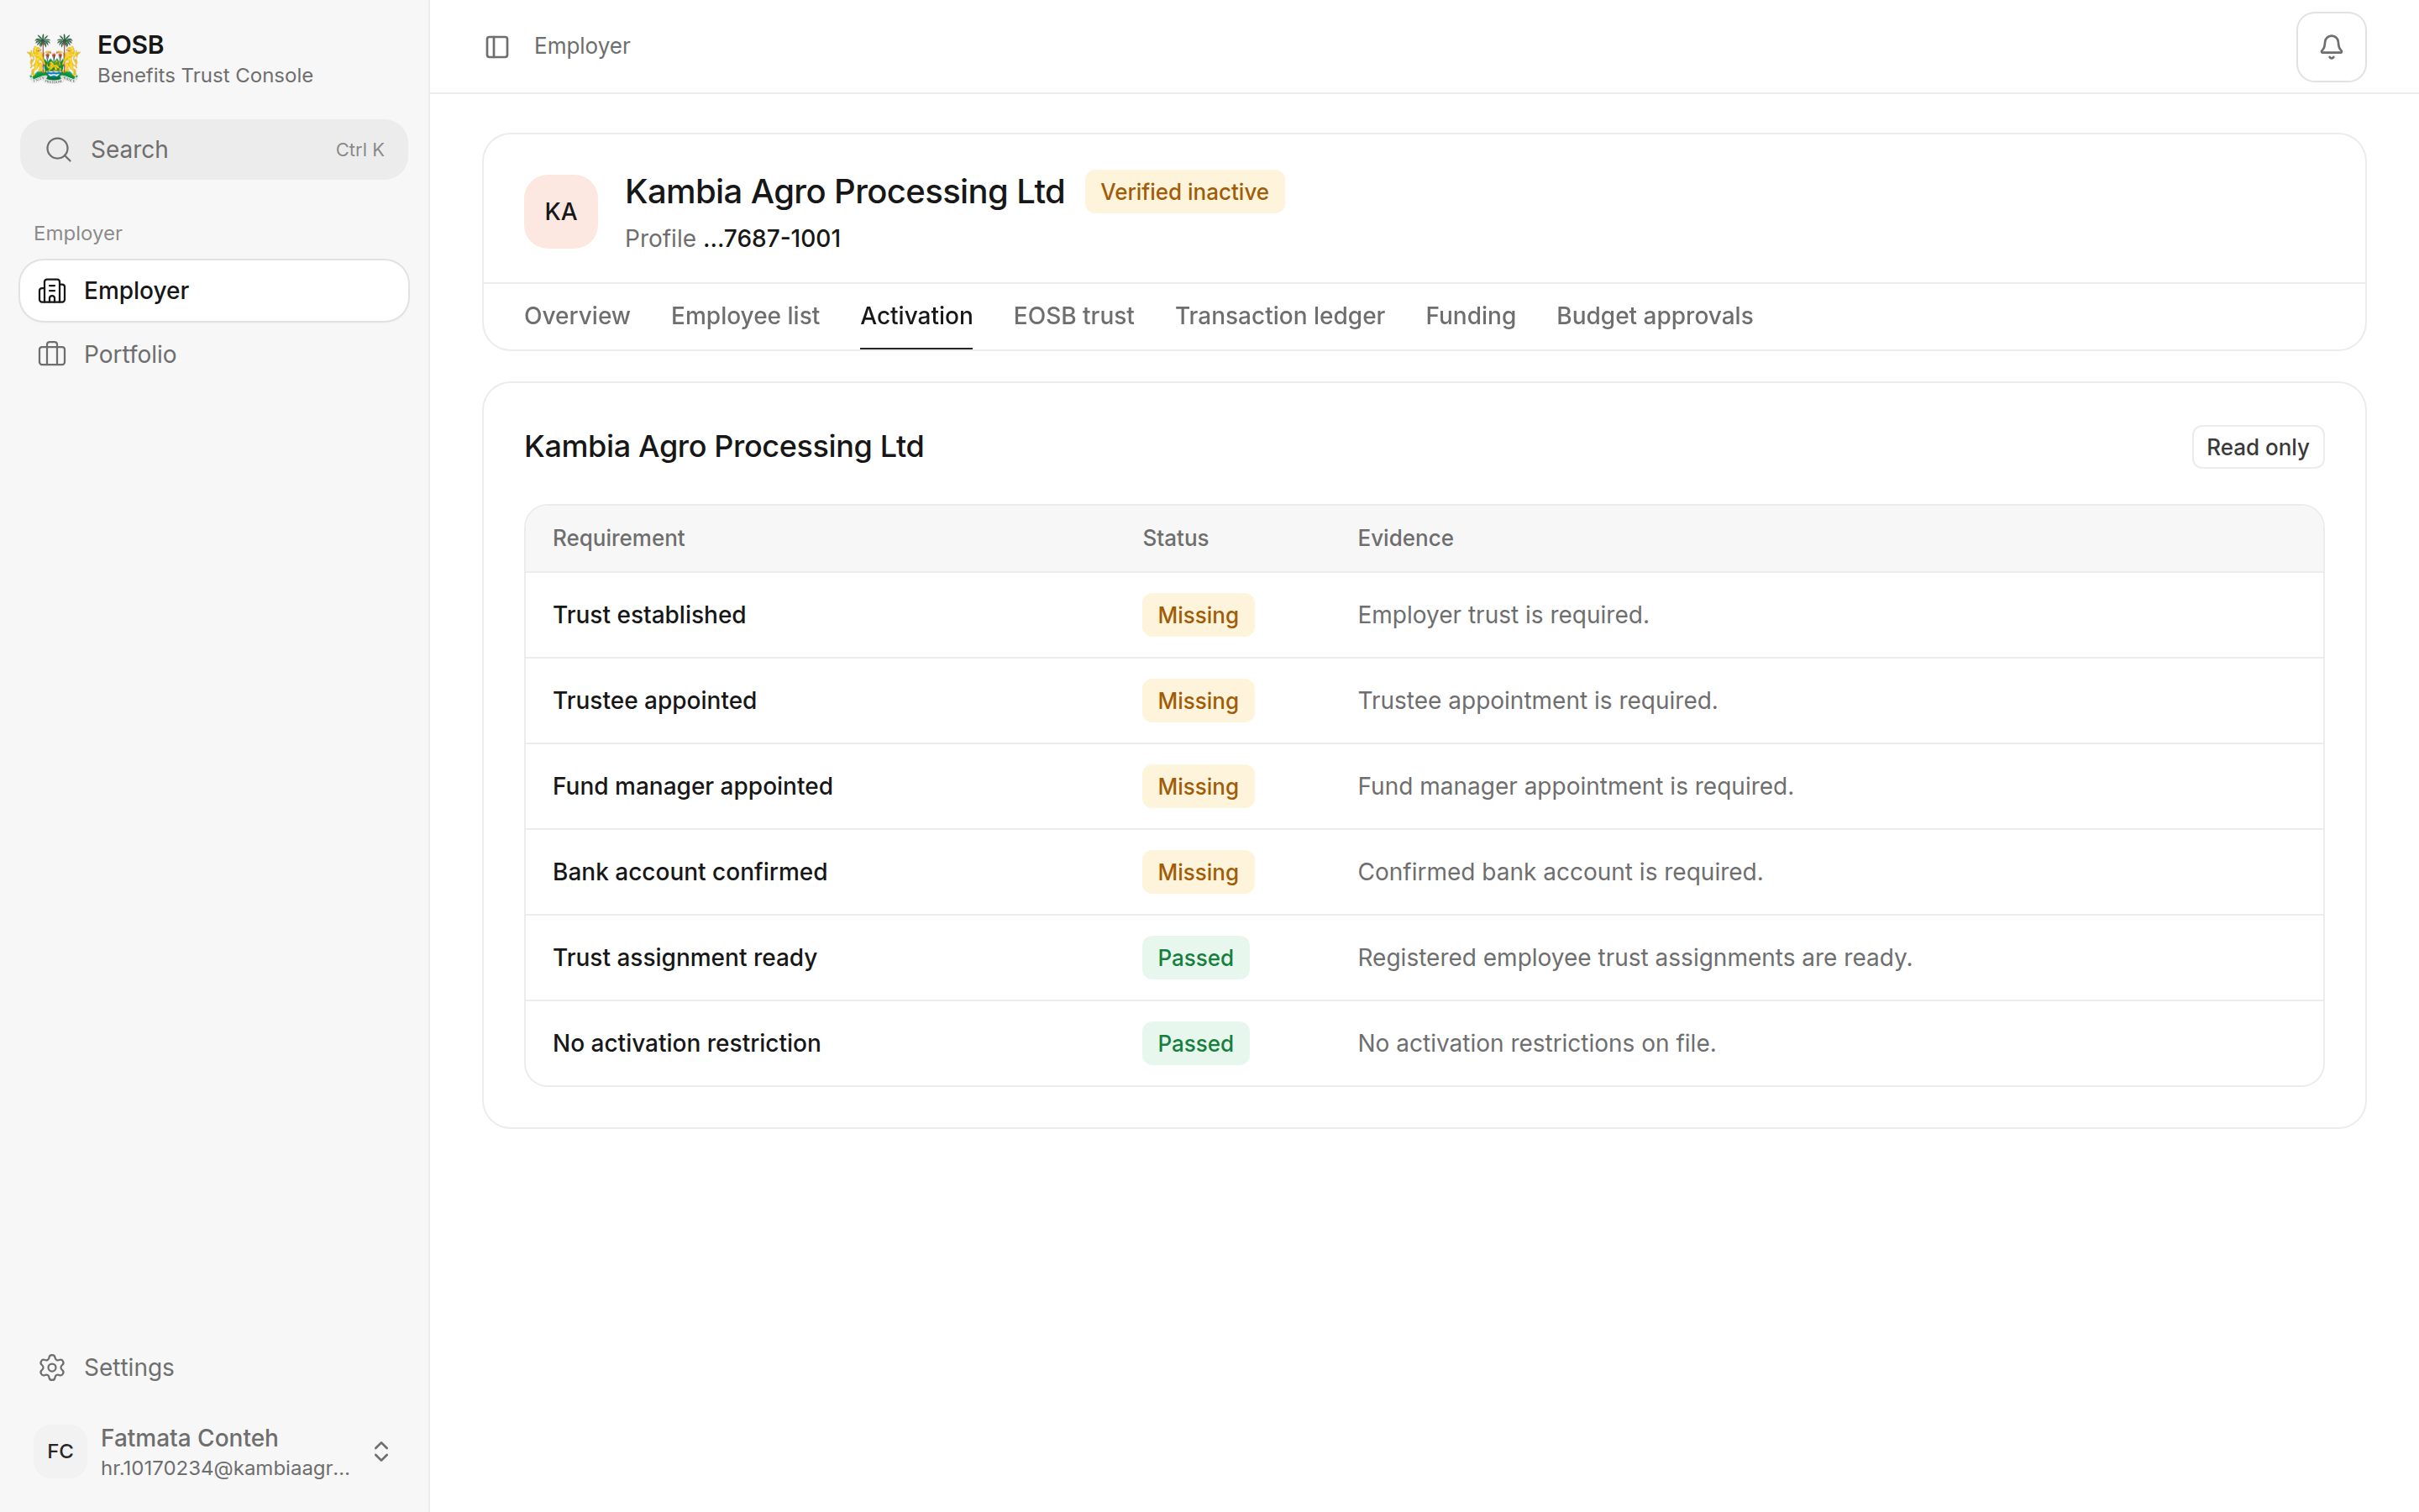Click the Read only badge

click(2257, 447)
